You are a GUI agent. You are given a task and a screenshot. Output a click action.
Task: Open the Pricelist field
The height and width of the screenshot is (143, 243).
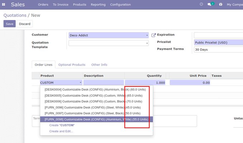218,43
